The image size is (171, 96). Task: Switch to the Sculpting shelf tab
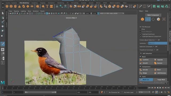pyautogui.click(x=34, y=3)
